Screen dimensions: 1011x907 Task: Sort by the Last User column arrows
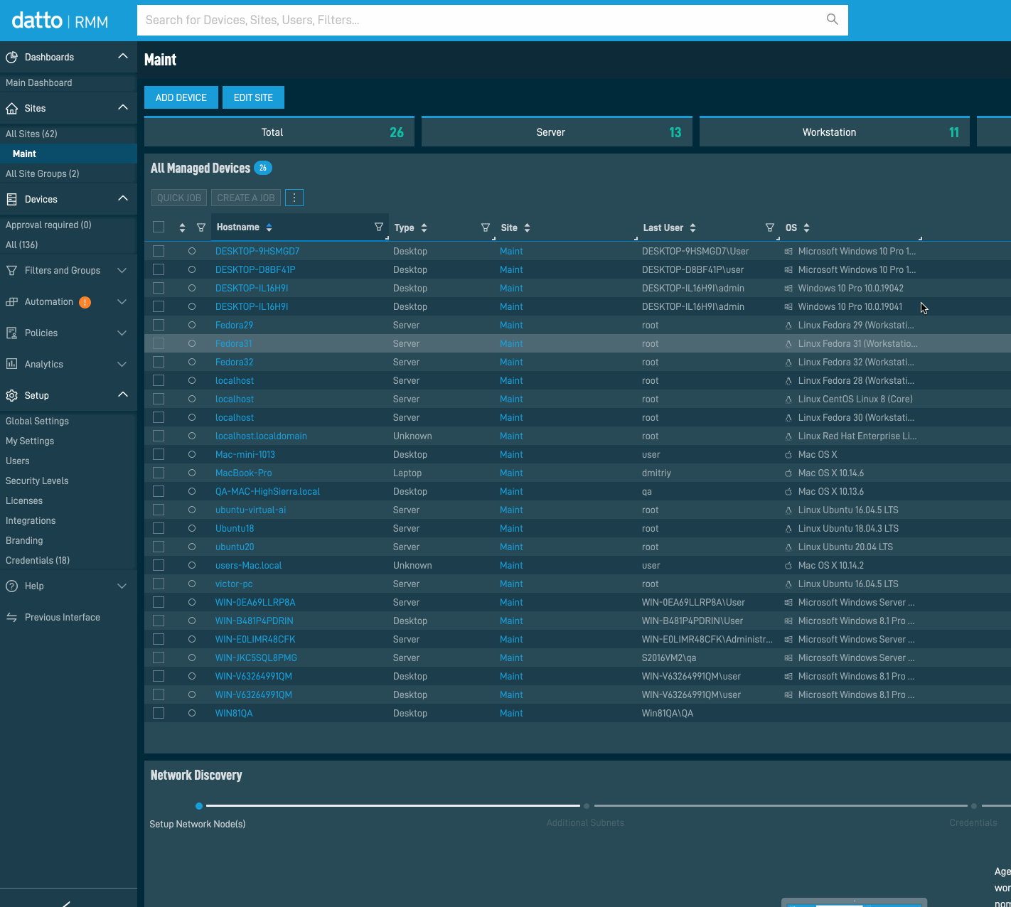(x=692, y=227)
